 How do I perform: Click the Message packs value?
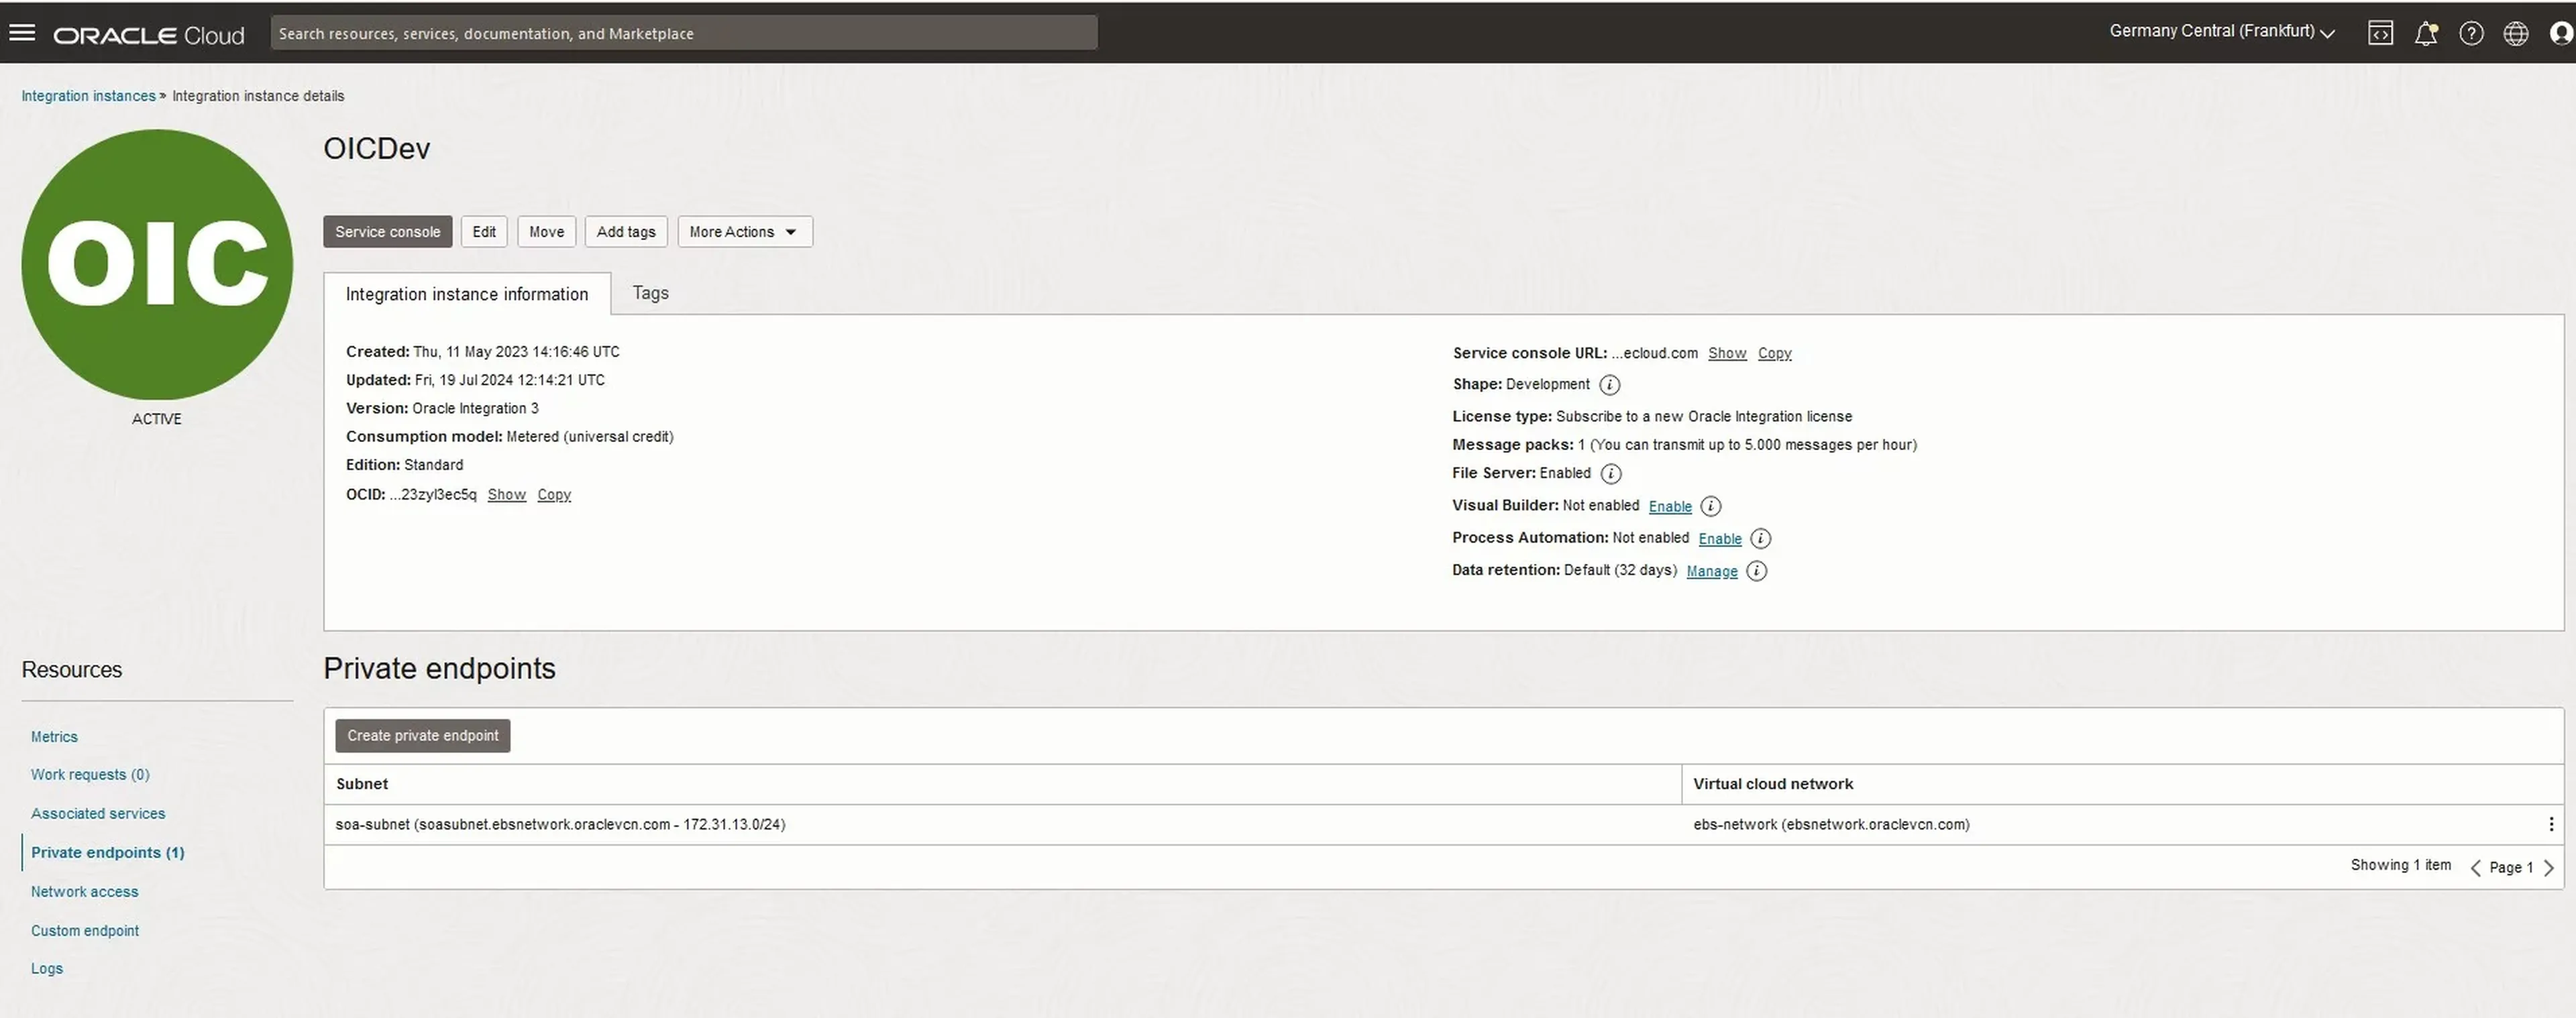[x=1747, y=445]
